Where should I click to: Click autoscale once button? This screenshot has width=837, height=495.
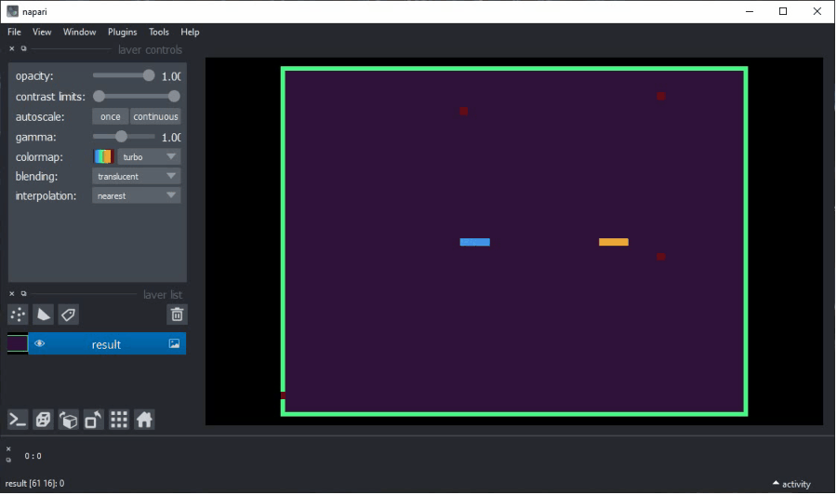click(x=110, y=116)
